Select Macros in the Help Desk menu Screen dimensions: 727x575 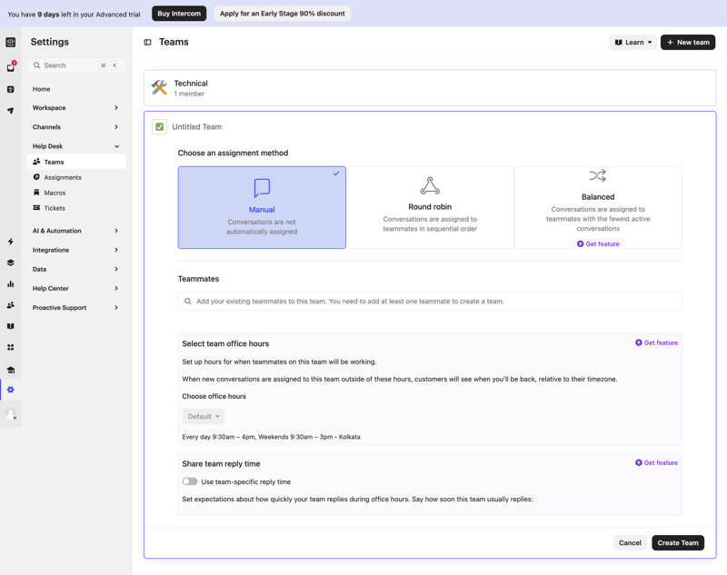(57, 193)
